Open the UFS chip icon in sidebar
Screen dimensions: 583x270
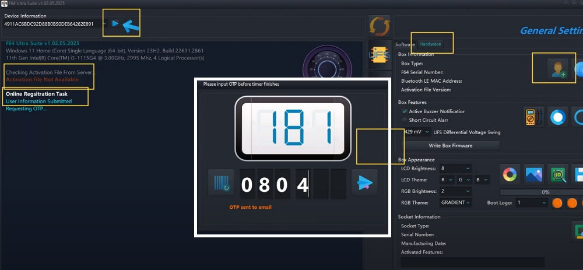pos(380,55)
